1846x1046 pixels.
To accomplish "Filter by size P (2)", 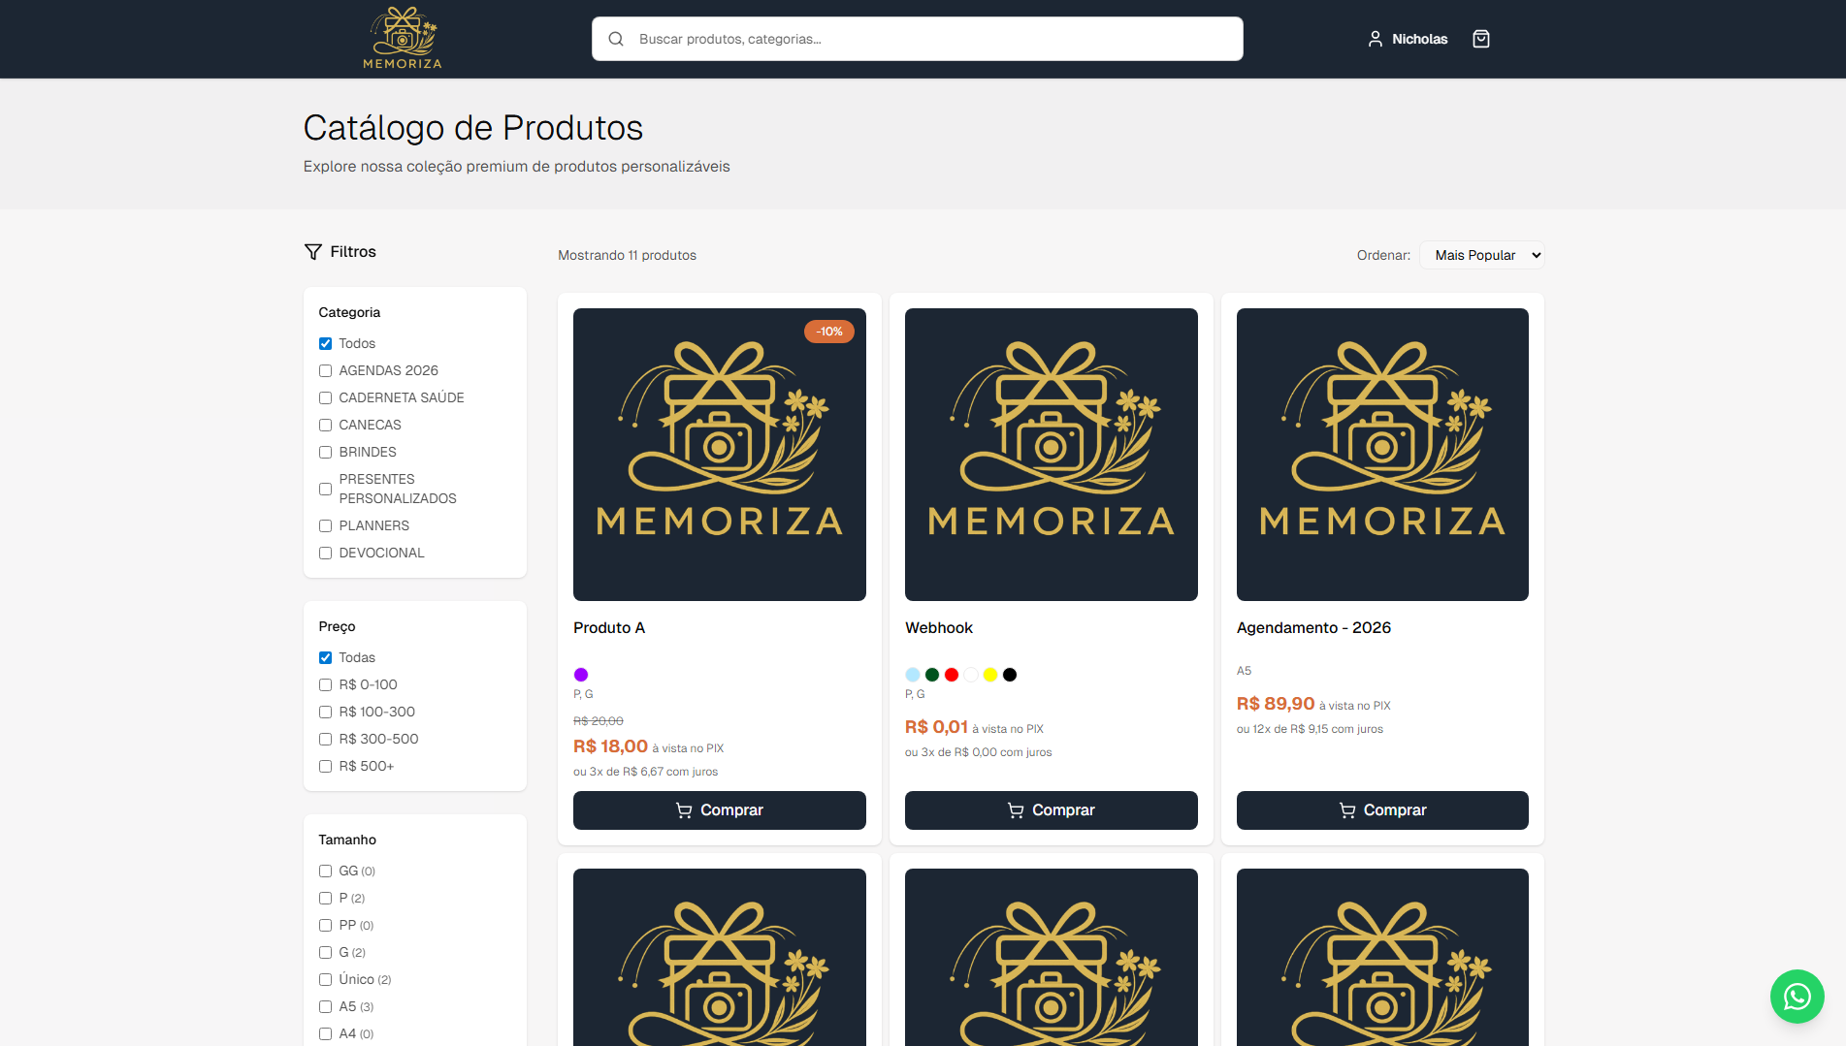I will pos(325,898).
